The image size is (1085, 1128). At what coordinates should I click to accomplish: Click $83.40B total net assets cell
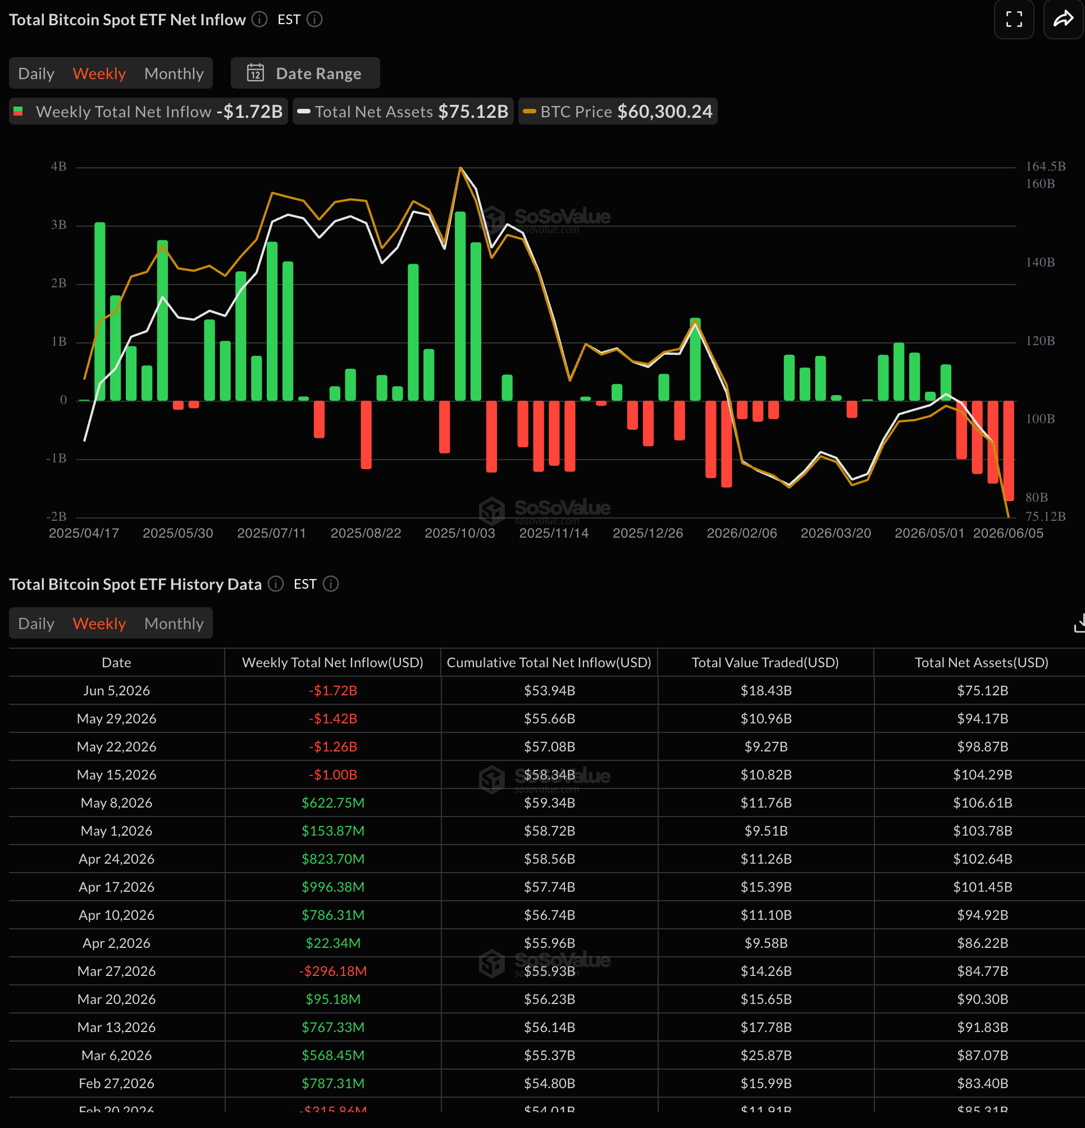pos(982,1084)
